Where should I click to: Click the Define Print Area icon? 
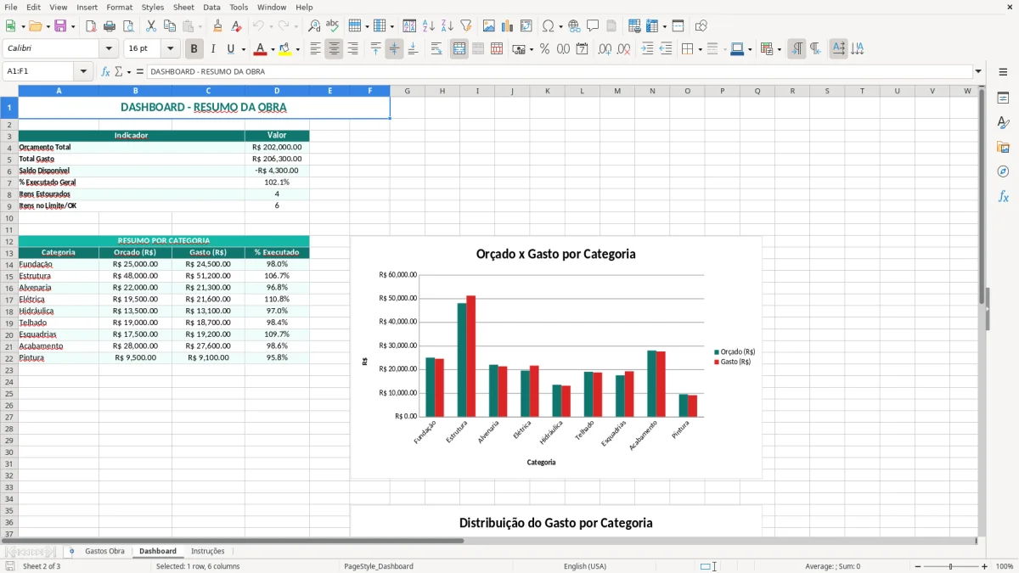[x=634, y=26]
